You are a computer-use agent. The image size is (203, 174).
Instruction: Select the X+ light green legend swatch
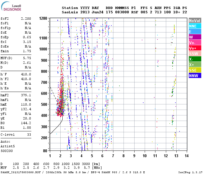tap(195, 64)
